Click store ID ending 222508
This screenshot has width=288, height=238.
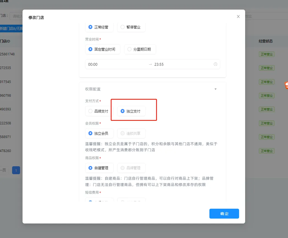5,123
